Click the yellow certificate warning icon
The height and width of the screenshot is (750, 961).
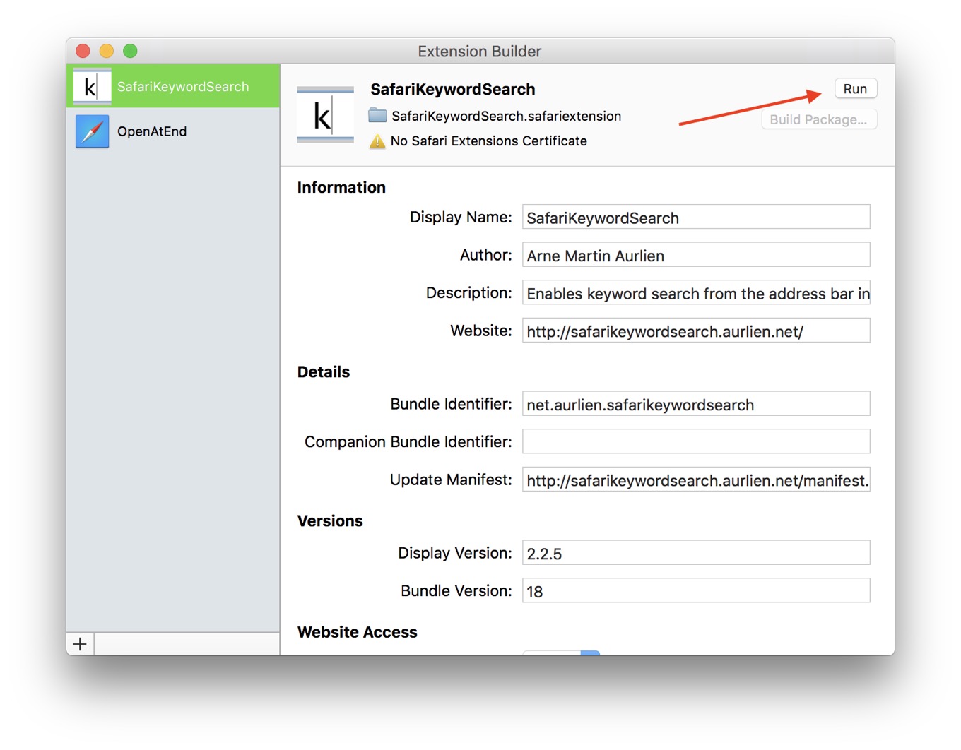[x=377, y=141]
